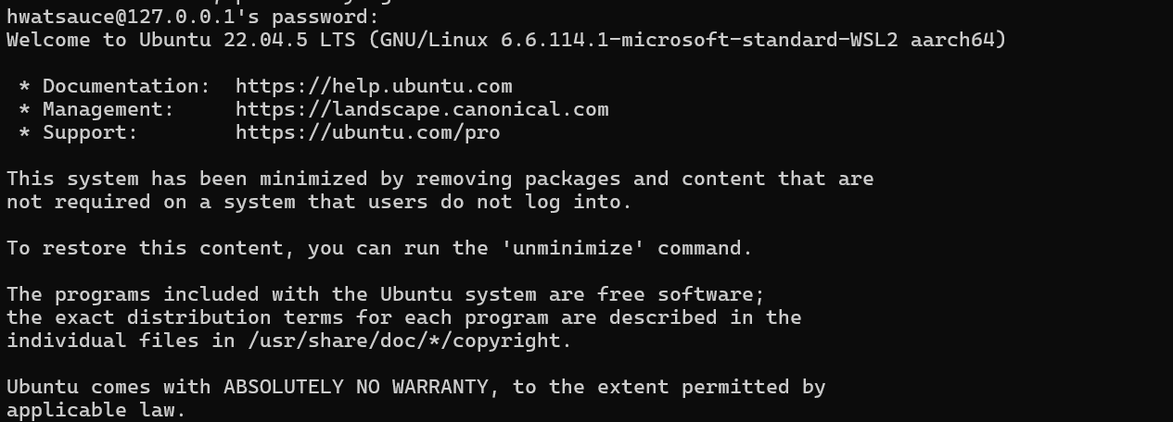Click the asterisk bullet before Documentation
Viewport: 1173px width, 422px height.
[24, 86]
